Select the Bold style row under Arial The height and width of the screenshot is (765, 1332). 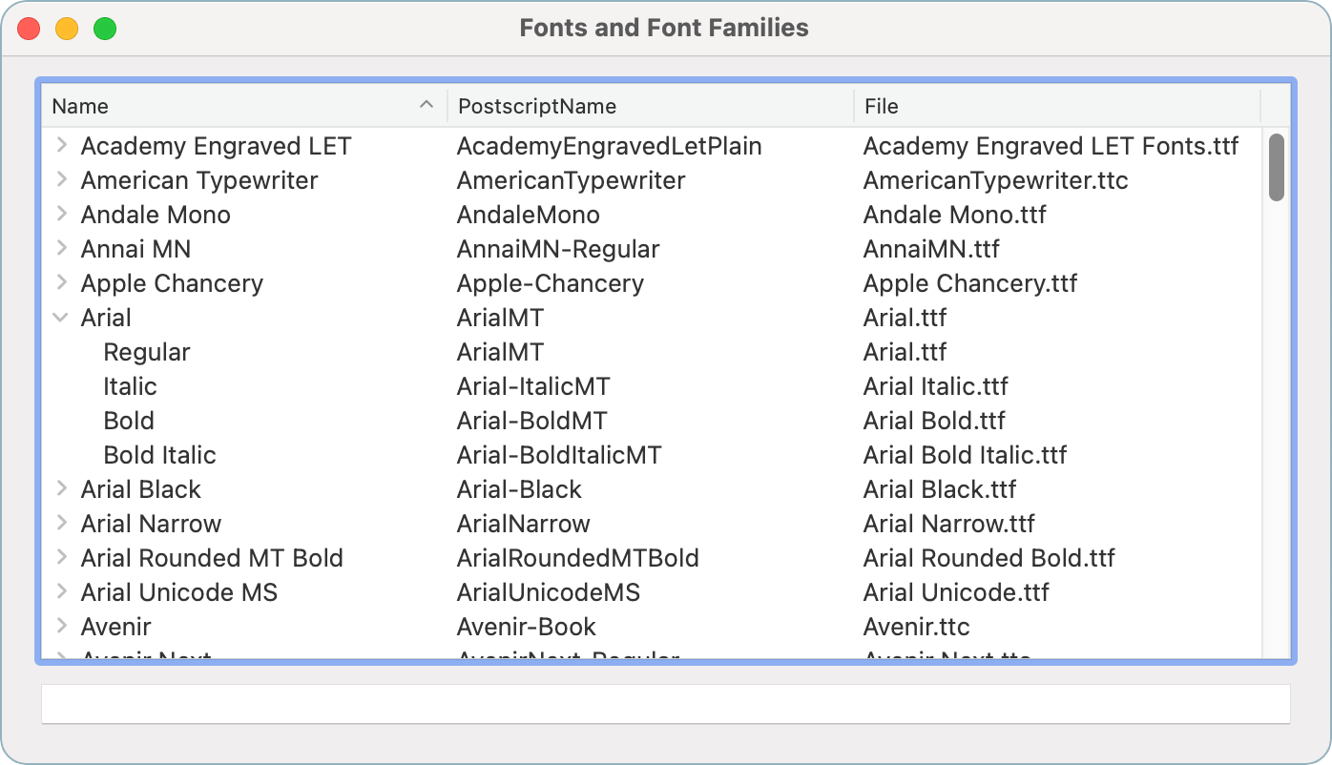(x=129, y=421)
